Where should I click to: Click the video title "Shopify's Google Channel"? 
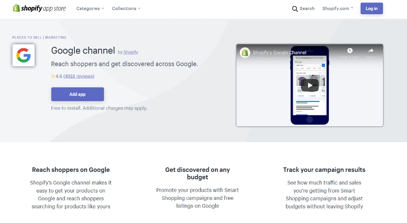coord(280,52)
